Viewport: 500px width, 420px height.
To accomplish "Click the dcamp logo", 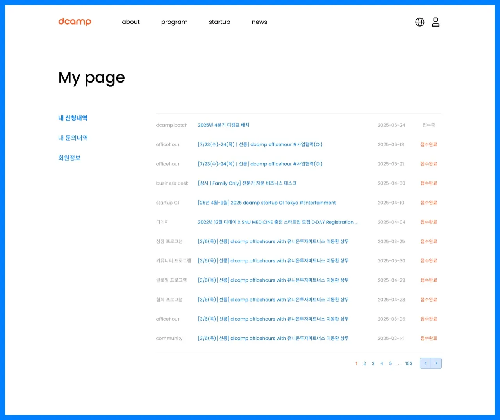I will pyautogui.click(x=75, y=22).
